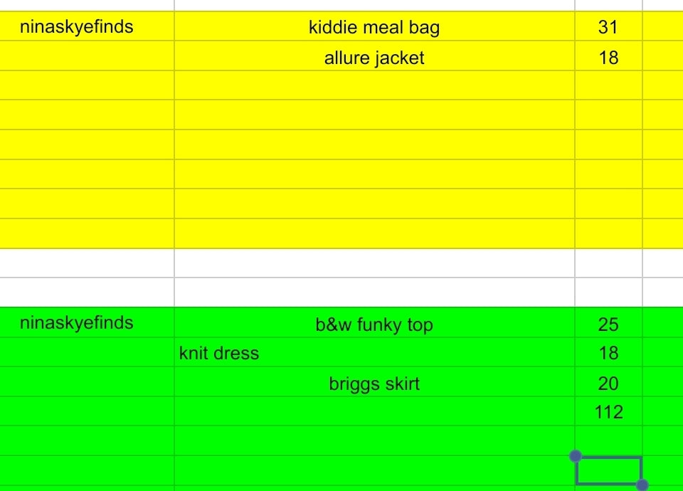683x491 pixels.
Task: Select the cell containing 20
Action: tap(608, 384)
